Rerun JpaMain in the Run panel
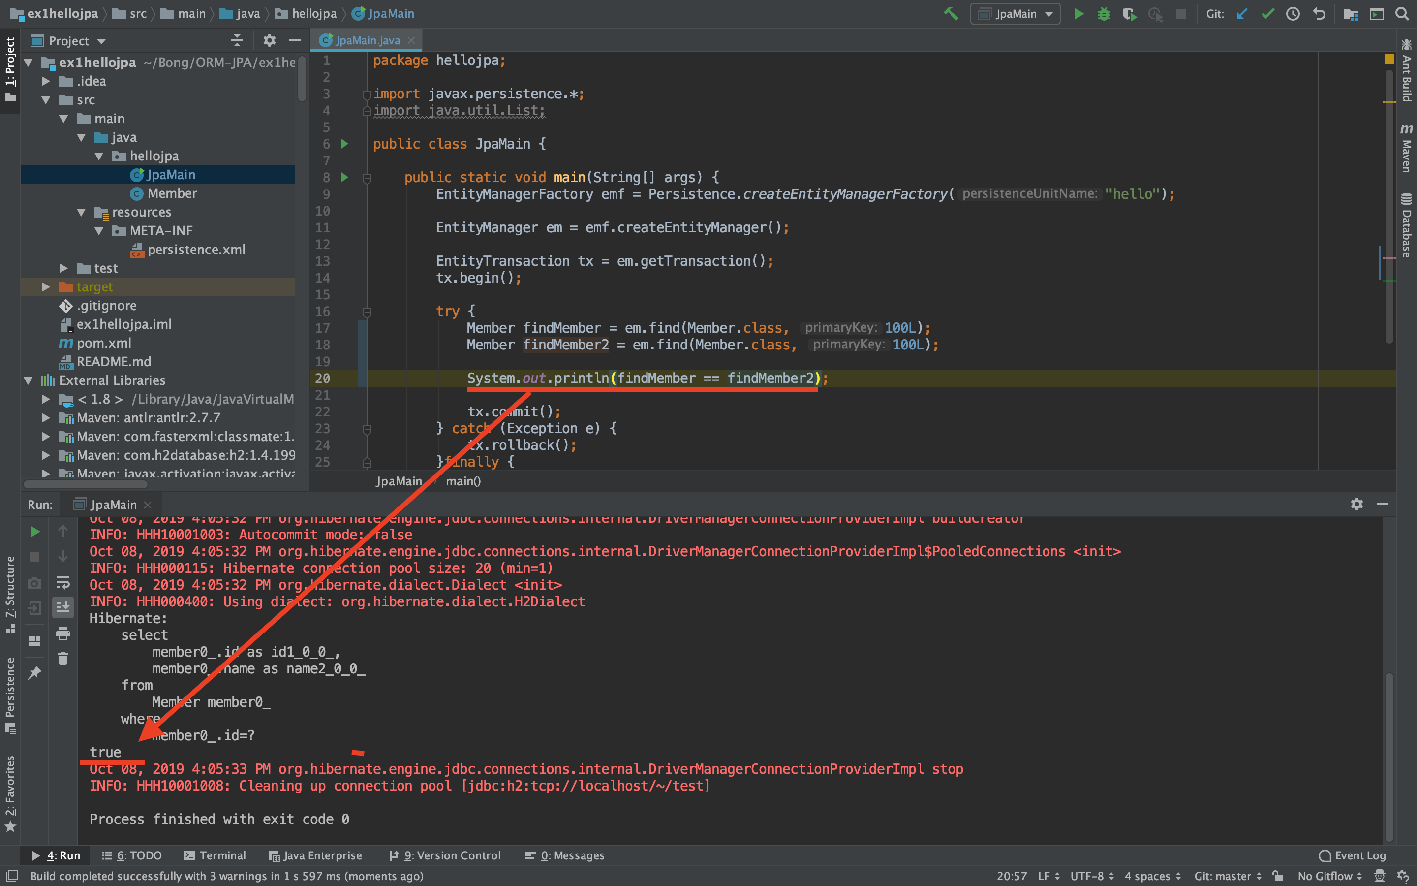The image size is (1417, 886). (x=34, y=532)
